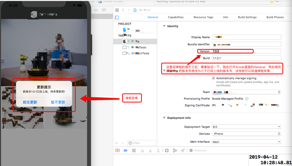
Task: Click the Step Over debug icon
Action: (142, 151)
